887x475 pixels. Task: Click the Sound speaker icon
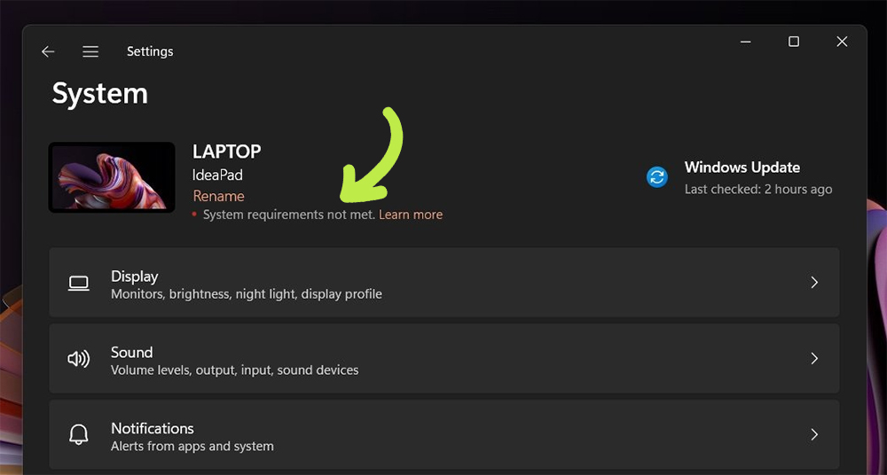pos(79,359)
